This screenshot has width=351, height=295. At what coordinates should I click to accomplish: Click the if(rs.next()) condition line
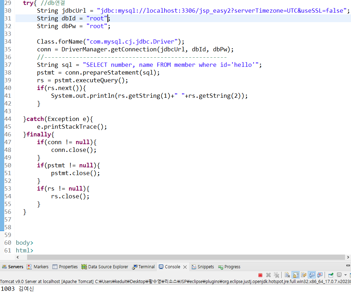[x=61, y=88]
